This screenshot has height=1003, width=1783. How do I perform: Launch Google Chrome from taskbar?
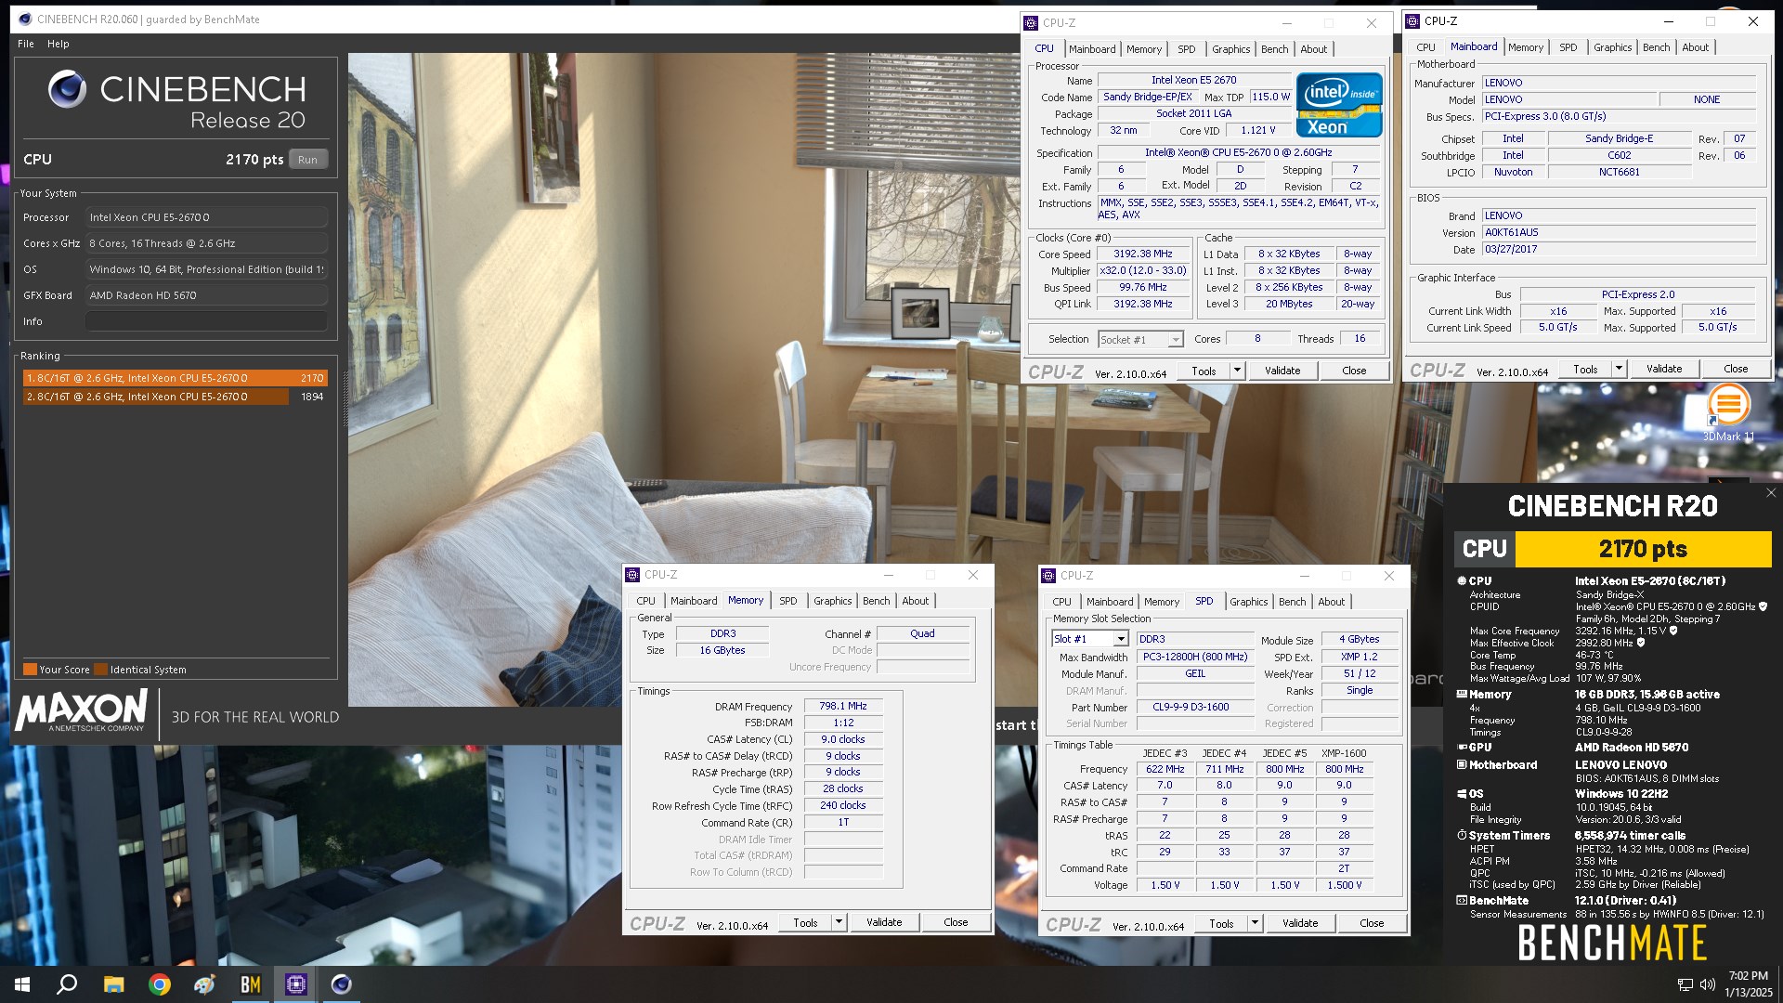[159, 984]
